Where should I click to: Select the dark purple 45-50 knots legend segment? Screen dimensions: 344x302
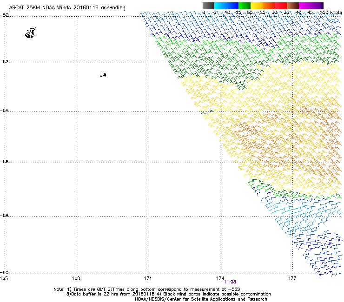coord(317,6)
